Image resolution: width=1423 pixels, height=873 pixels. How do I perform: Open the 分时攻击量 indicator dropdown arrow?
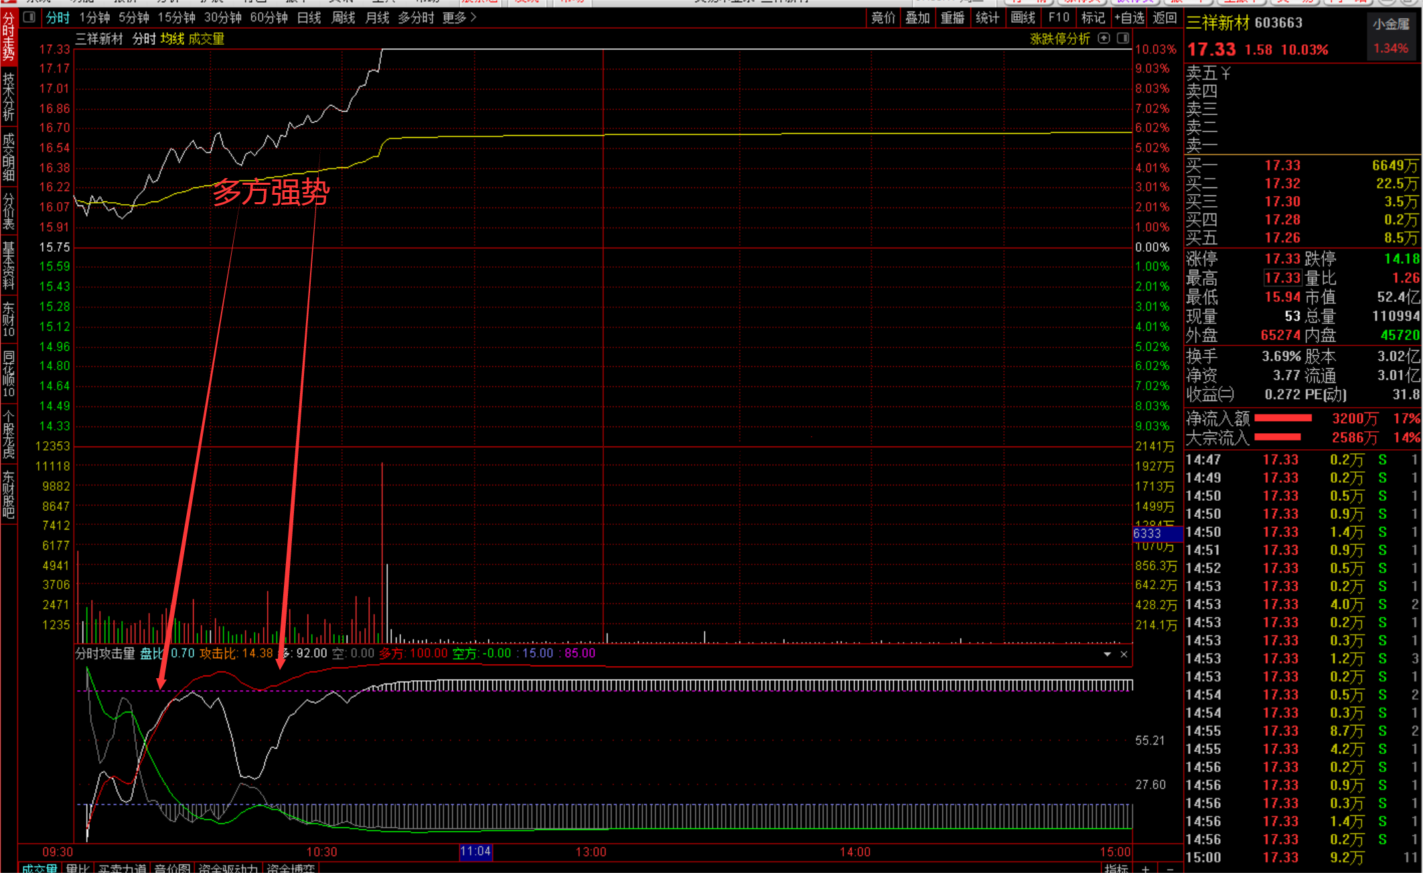1107,654
